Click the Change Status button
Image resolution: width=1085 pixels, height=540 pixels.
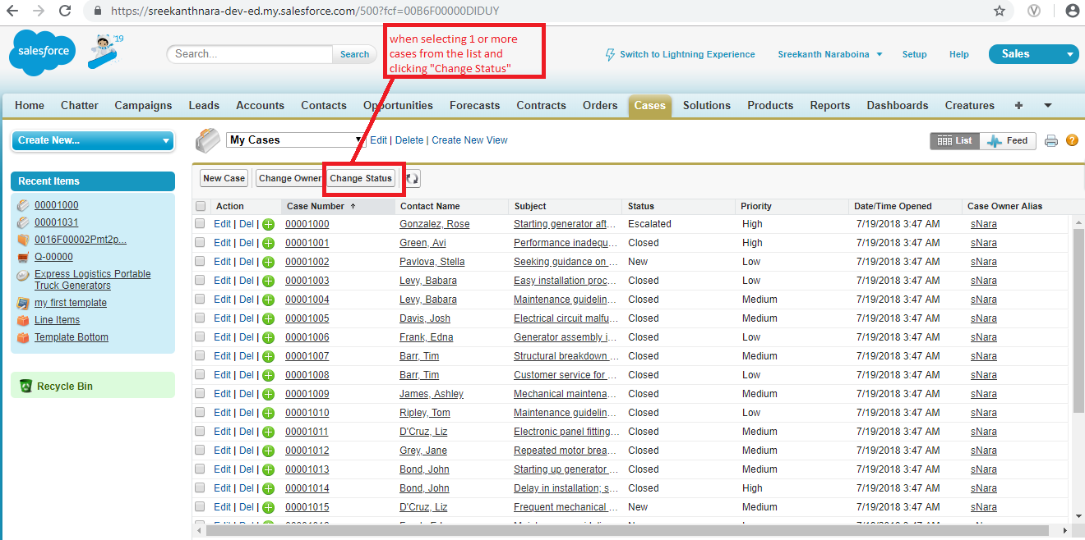[361, 178]
